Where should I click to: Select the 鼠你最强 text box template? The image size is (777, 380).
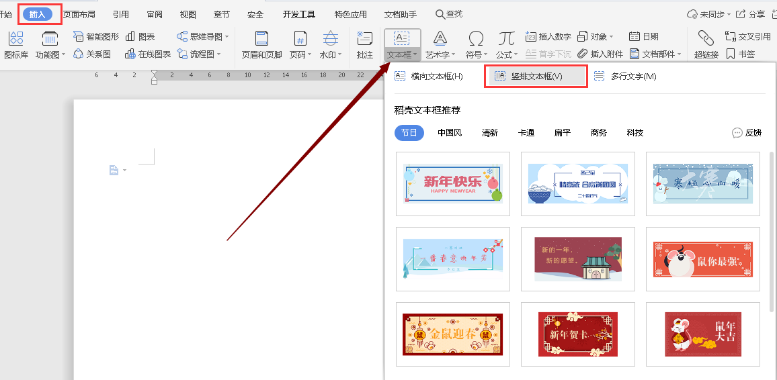[702, 259]
